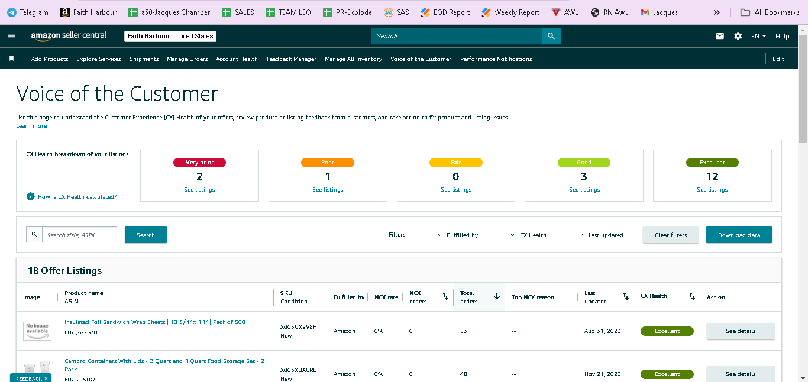The height and width of the screenshot is (382, 808).
Task: Open Feedback Manager menu item
Action: tap(292, 59)
